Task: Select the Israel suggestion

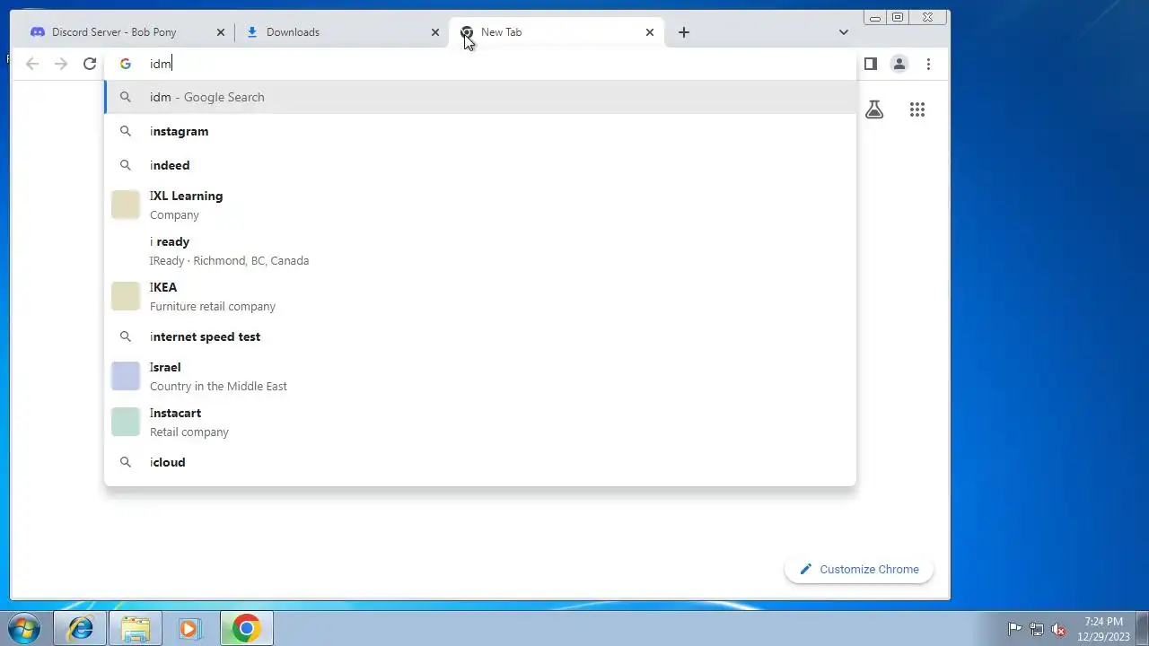Action: (x=480, y=376)
